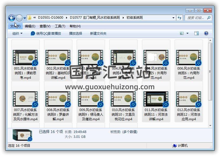
Task: Open the 工具(T) menu
Action: pos(60,26)
